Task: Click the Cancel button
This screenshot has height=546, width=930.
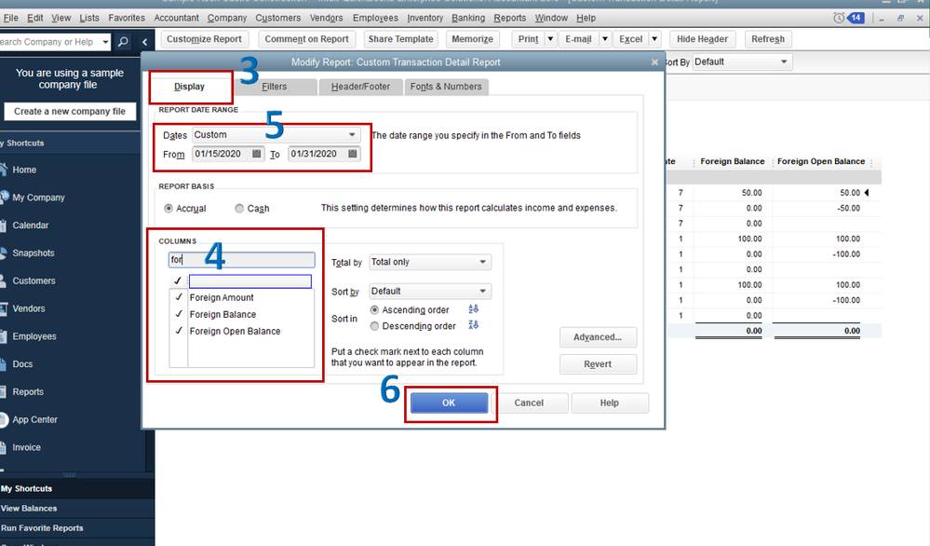Action: click(x=529, y=403)
